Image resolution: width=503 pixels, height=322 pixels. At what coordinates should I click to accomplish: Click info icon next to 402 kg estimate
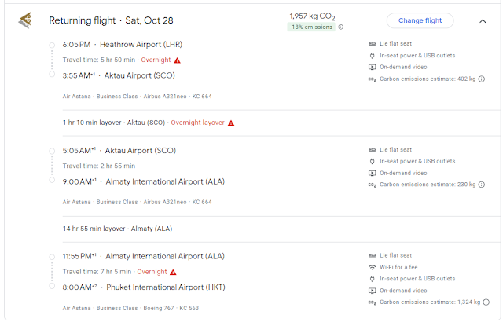tap(481, 79)
